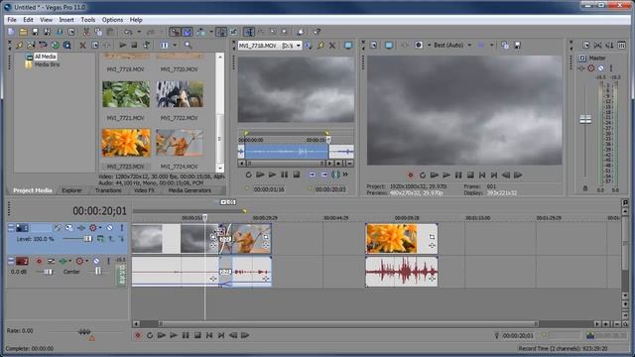635x357 pixels.
Task: Toggle Mute on the Master bus
Action: (x=601, y=68)
